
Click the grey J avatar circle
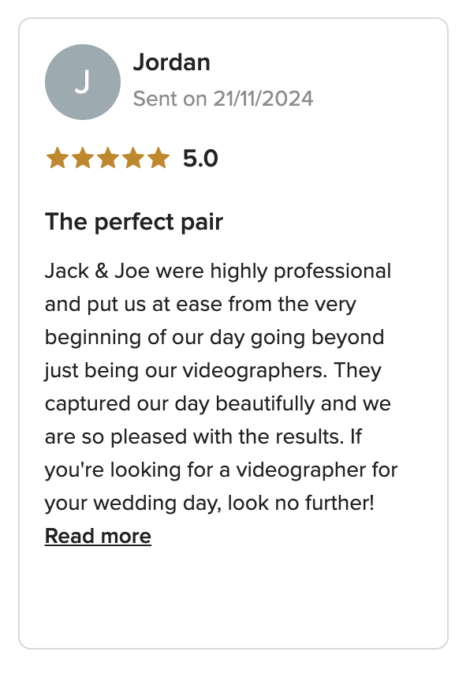click(83, 82)
